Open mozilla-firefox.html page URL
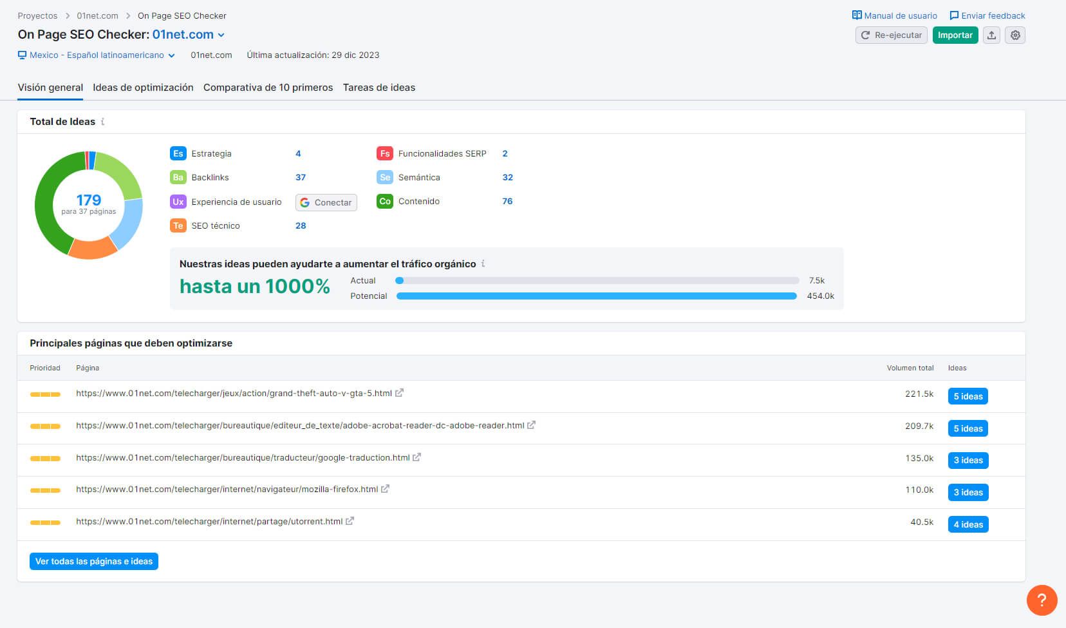This screenshot has width=1066, height=628. (227, 489)
